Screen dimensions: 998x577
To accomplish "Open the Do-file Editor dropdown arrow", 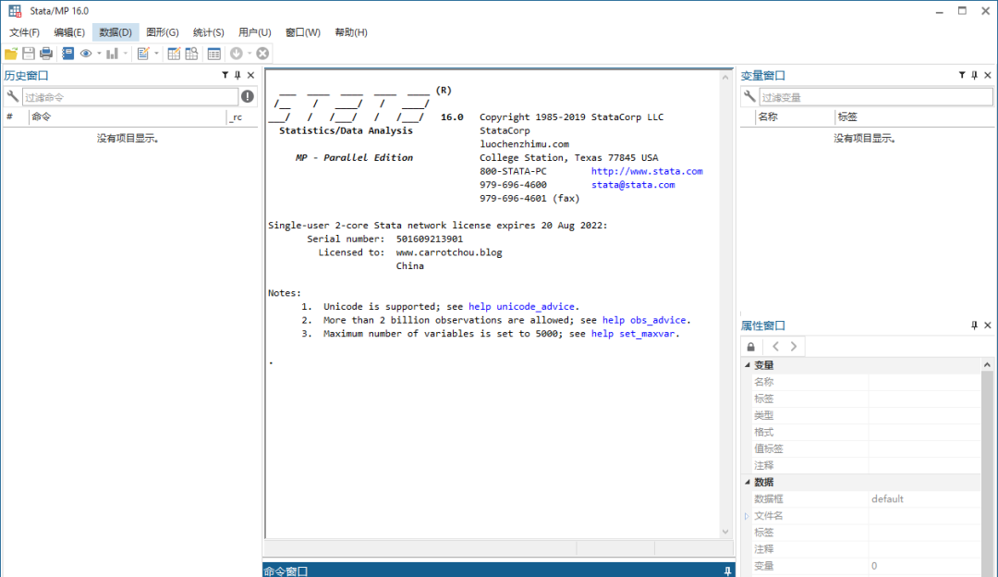I will pos(156,55).
